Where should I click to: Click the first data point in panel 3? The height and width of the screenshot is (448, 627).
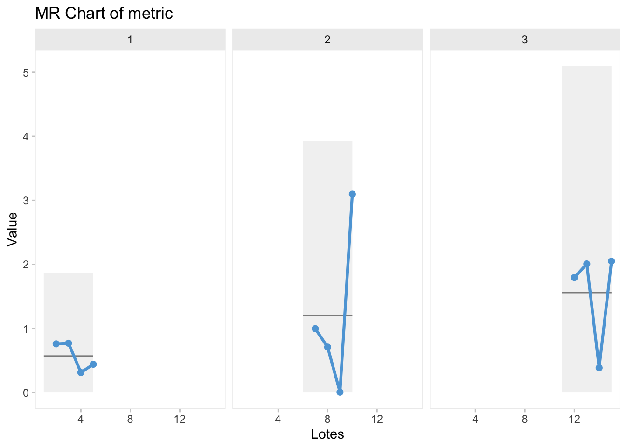coord(574,277)
